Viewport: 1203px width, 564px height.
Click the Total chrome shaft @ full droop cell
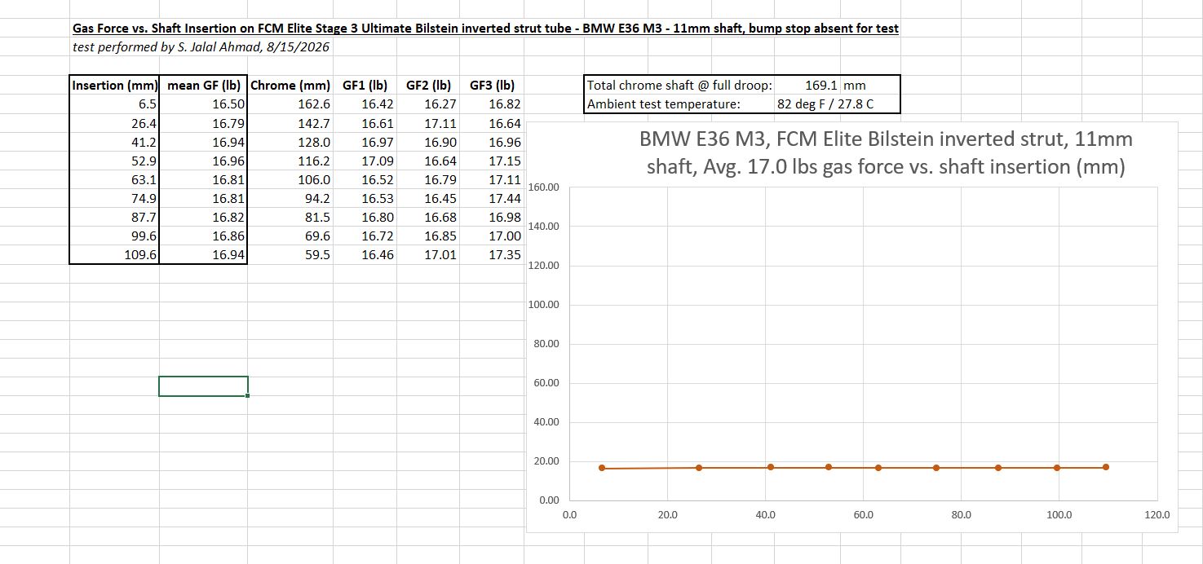[x=680, y=85]
